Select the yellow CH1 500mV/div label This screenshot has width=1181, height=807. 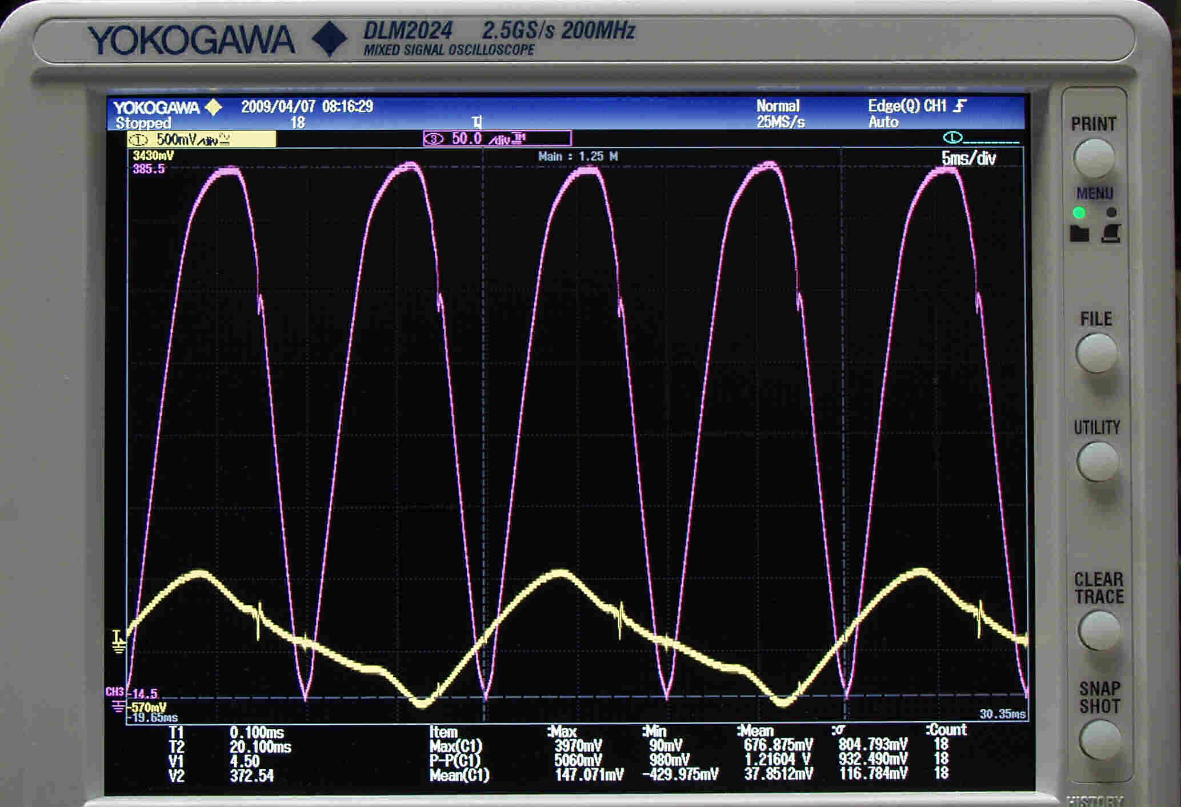(x=201, y=139)
